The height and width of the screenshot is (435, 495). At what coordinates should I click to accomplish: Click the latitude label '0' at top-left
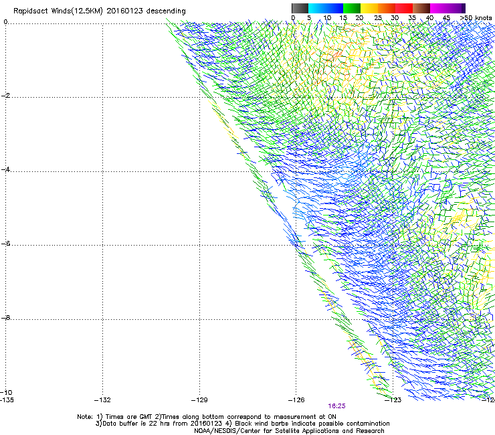pos(5,22)
